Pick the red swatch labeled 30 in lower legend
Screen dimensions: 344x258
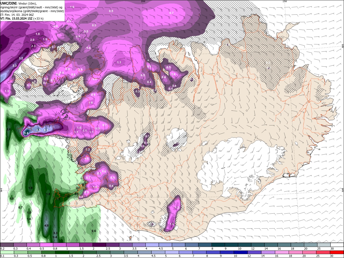click(337, 253)
